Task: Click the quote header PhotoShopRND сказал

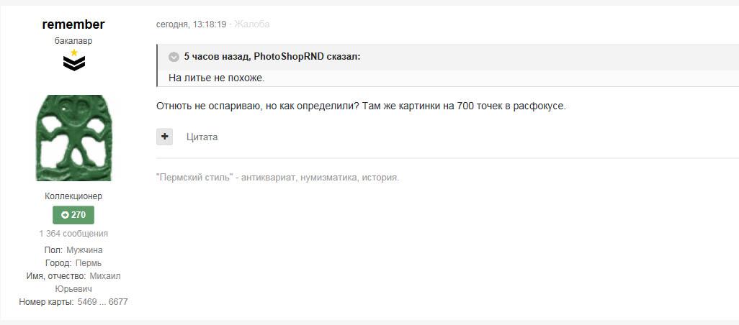Action: tap(272, 57)
